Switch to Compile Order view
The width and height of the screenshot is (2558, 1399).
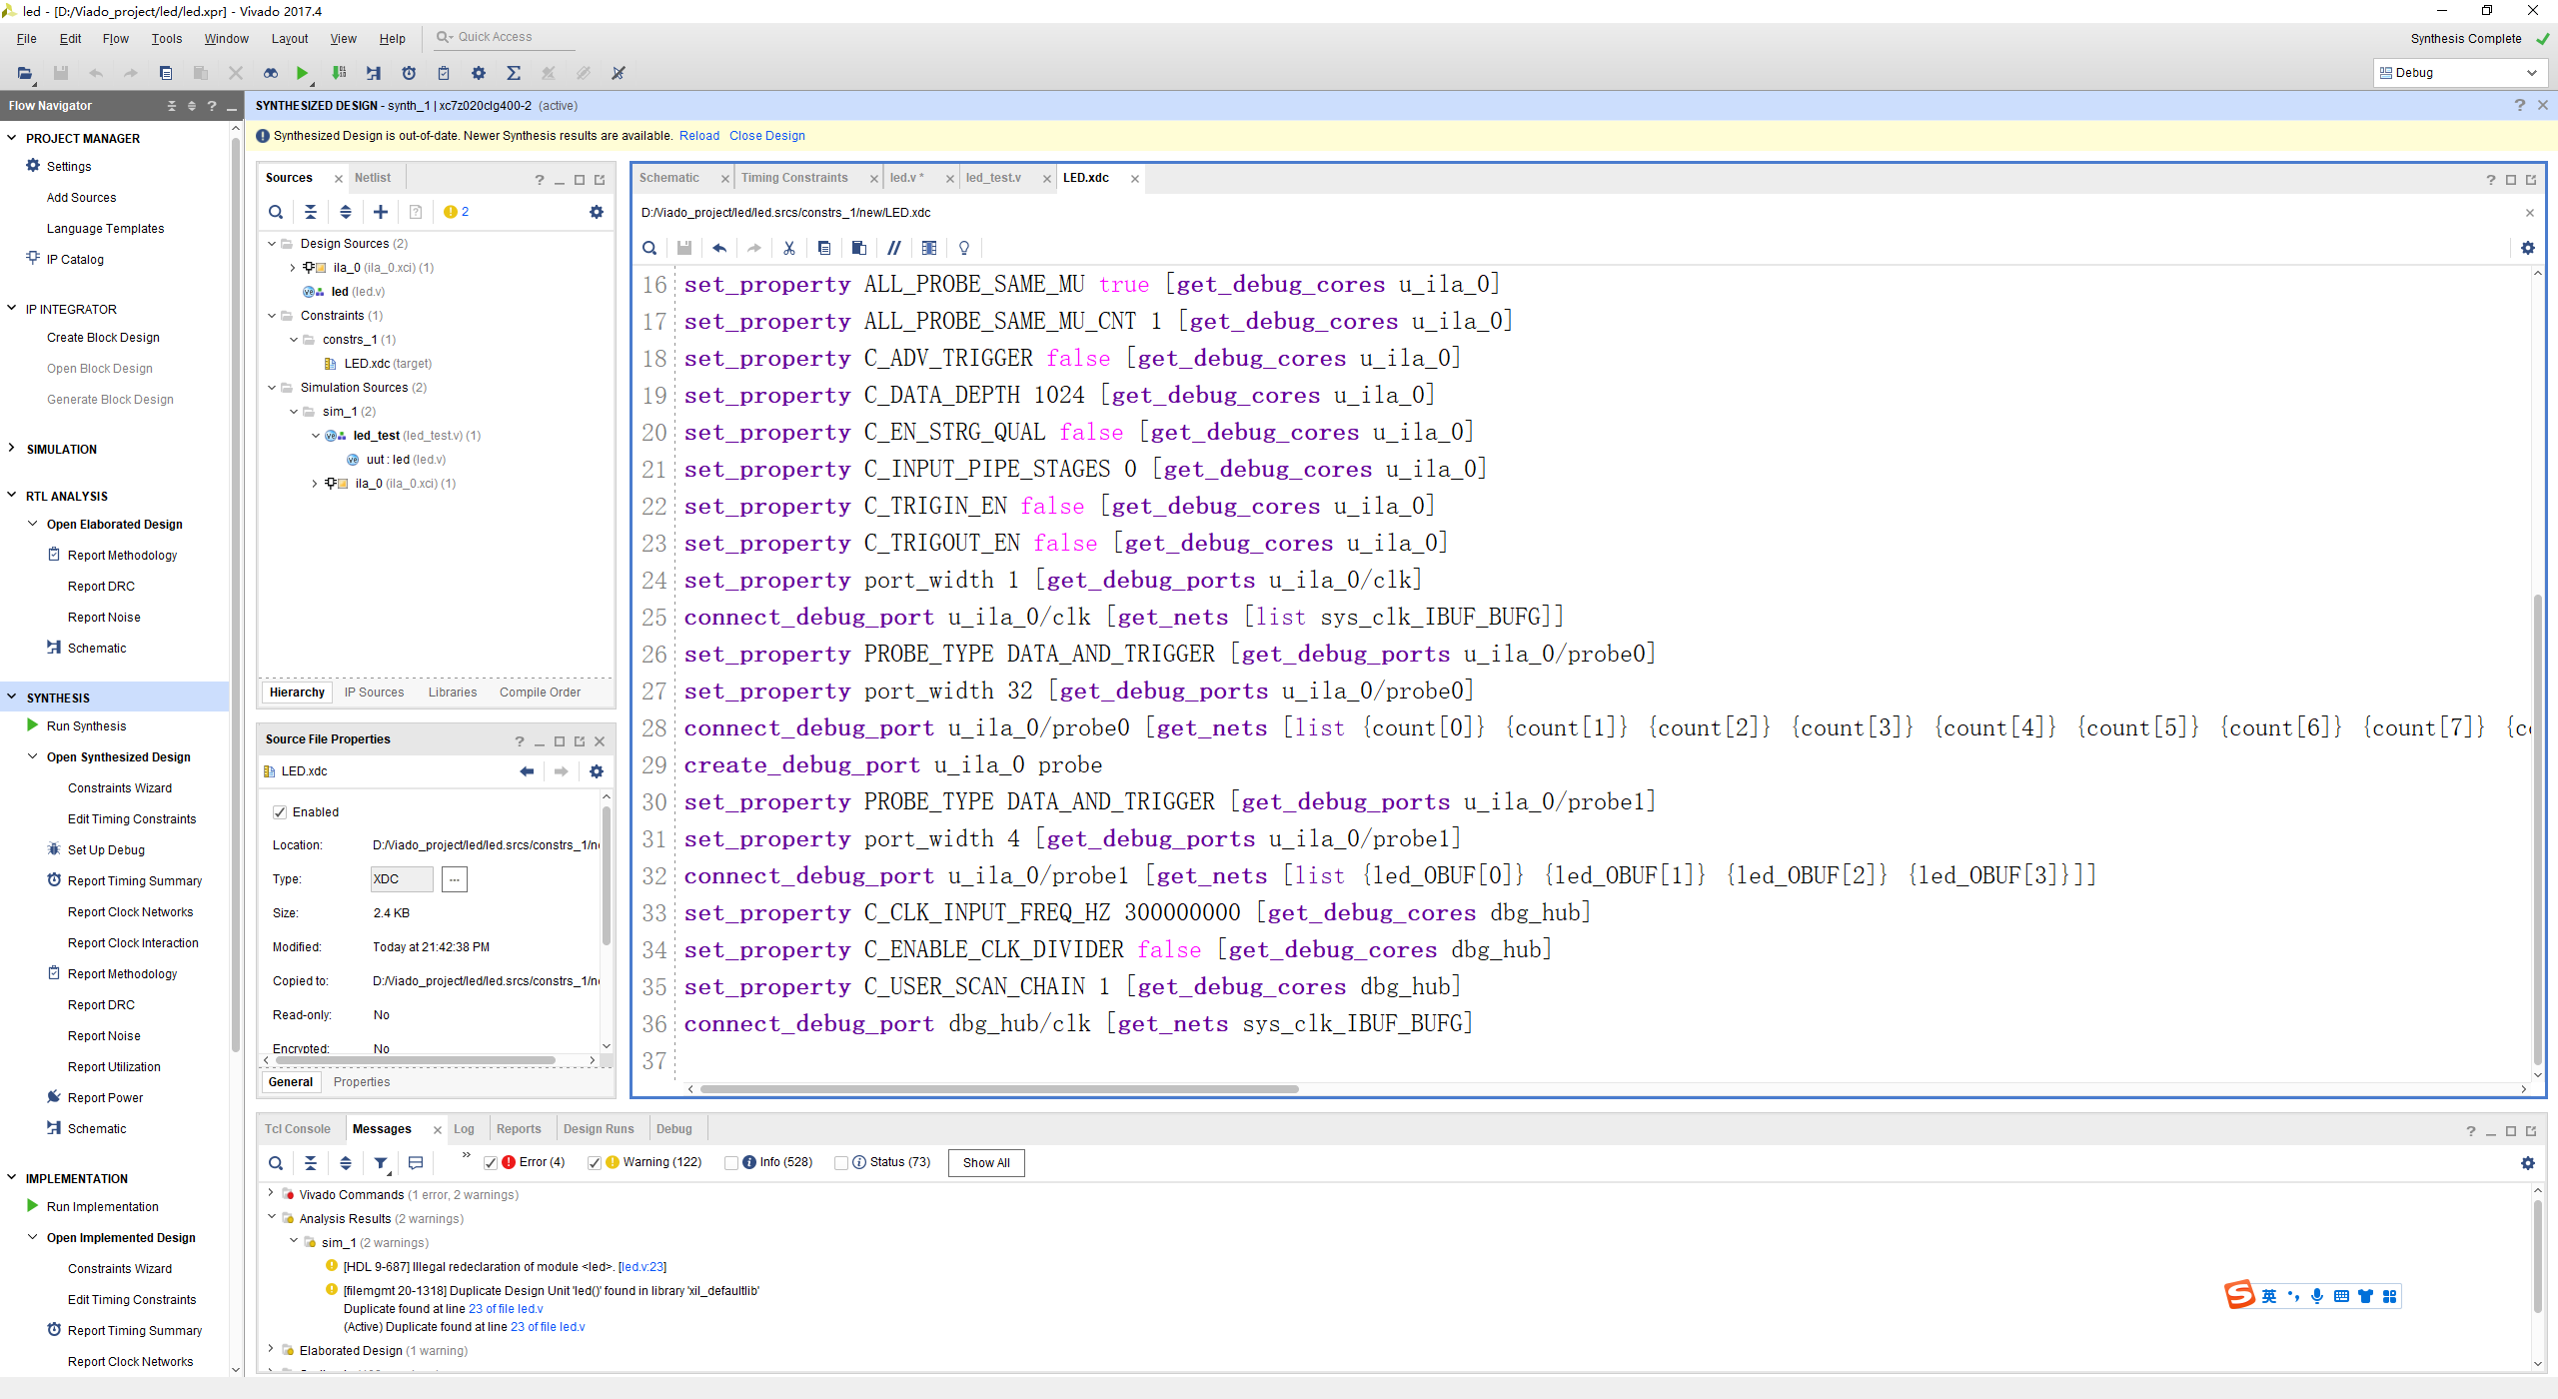point(540,693)
